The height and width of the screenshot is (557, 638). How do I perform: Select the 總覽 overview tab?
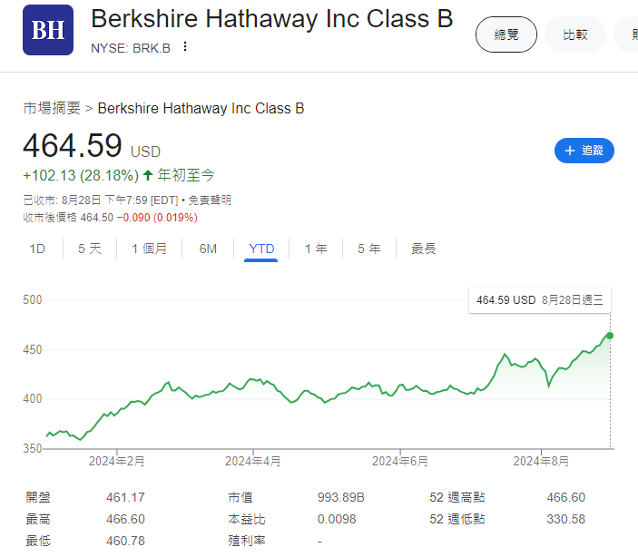(x=506, y=34)
